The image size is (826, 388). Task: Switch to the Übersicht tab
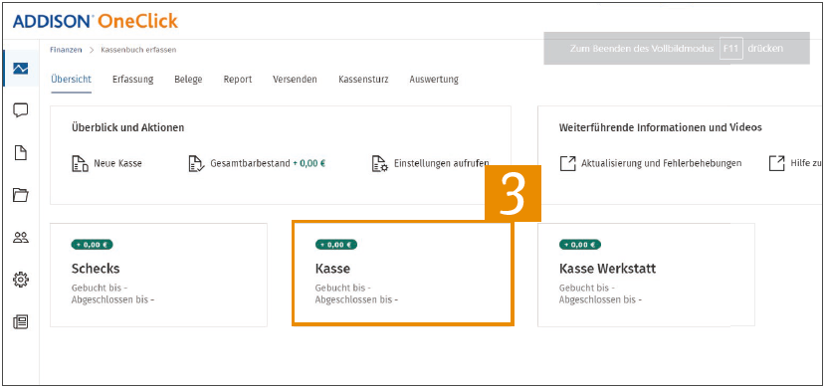pyautogui.click(x=71, y=80)
